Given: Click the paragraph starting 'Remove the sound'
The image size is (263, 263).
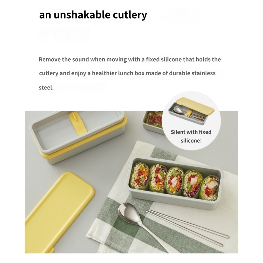Looking at the screenshot, I should [x=130, y=73].
